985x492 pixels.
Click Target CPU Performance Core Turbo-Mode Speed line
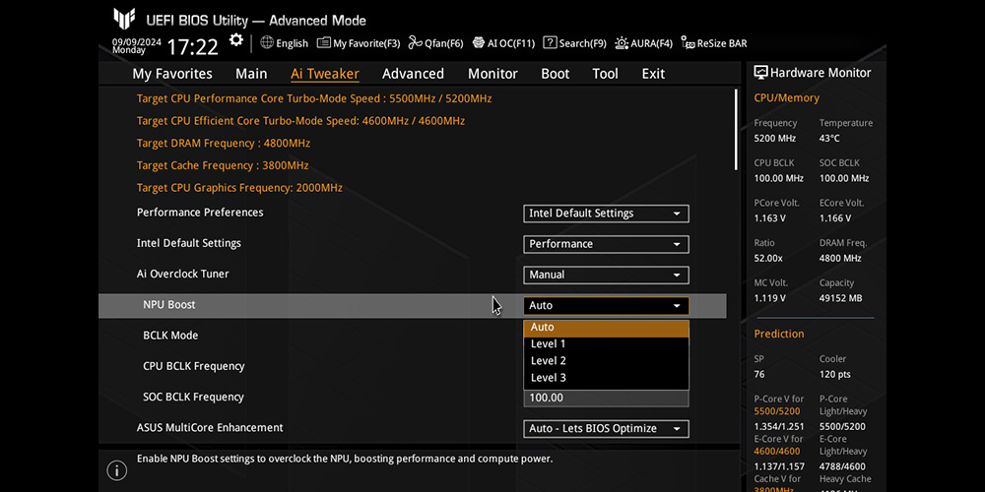click(x=314, y=99)
